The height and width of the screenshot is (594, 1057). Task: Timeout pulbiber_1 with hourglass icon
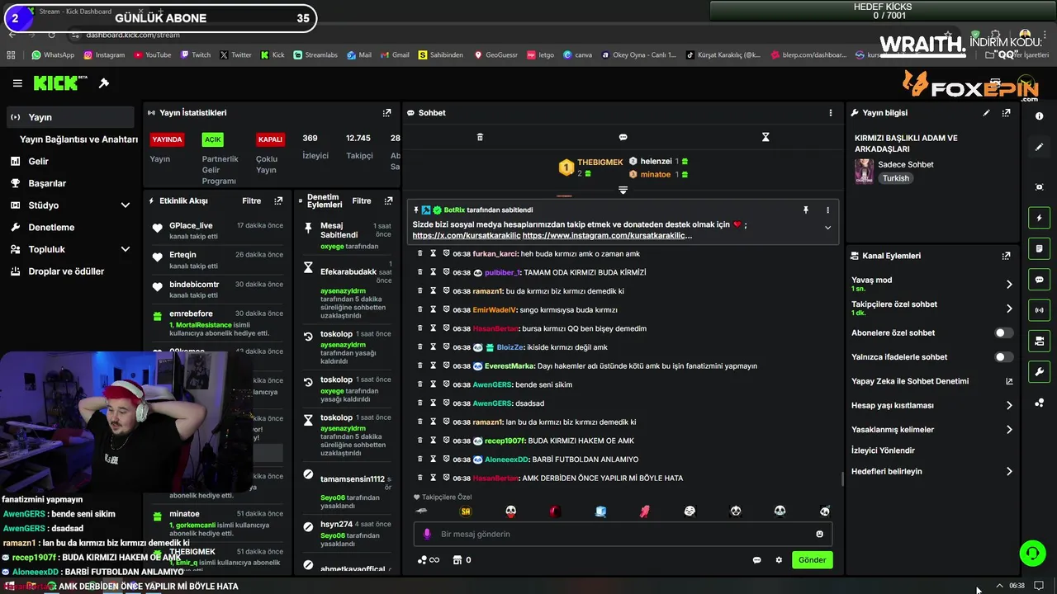click(433, 272)
